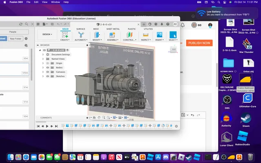Open timeline settings gear

pos(176,126)
